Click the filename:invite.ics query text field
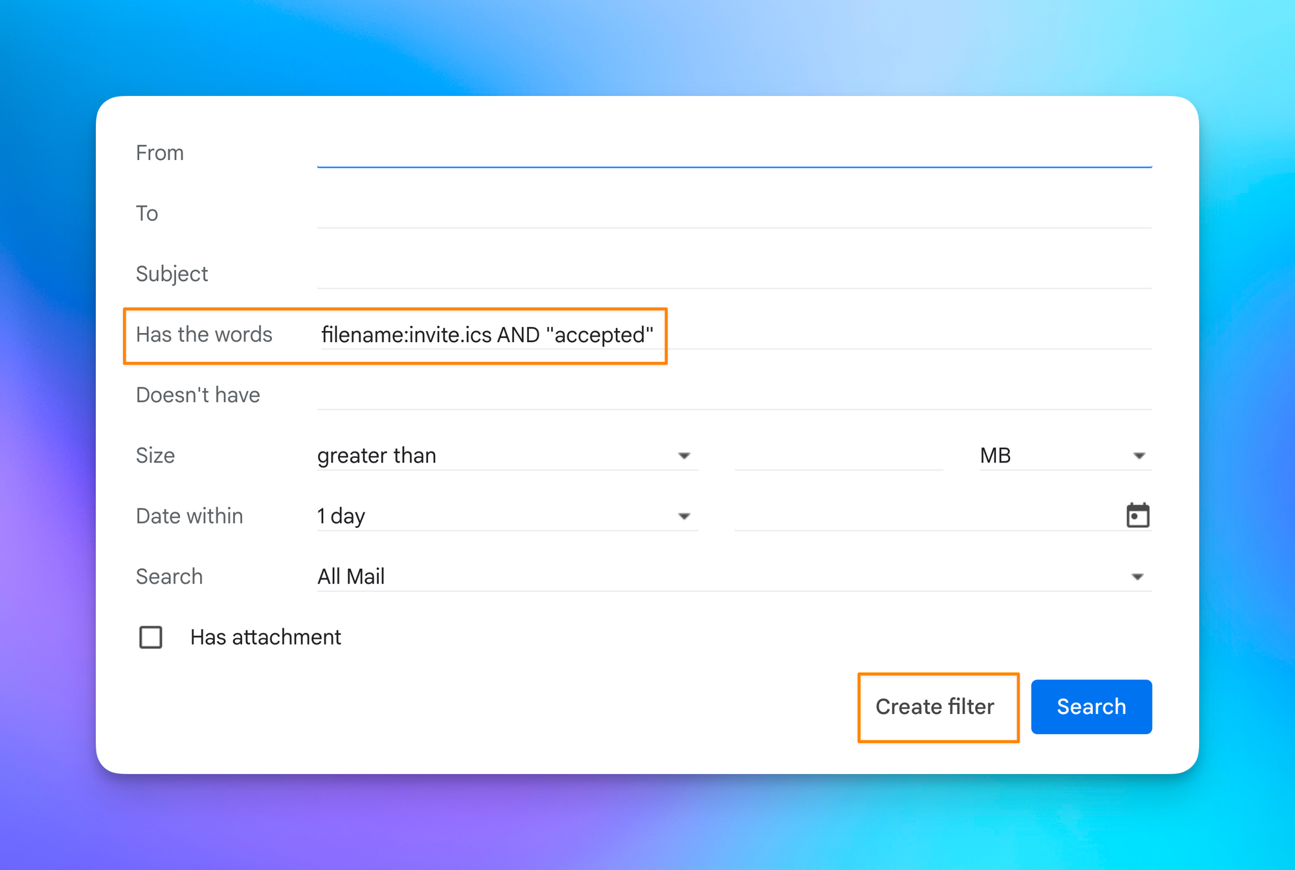 [487, 335]
